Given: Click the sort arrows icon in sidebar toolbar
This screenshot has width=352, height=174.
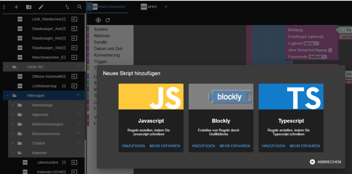Looking at the screenshot, I should coord(67,7).
